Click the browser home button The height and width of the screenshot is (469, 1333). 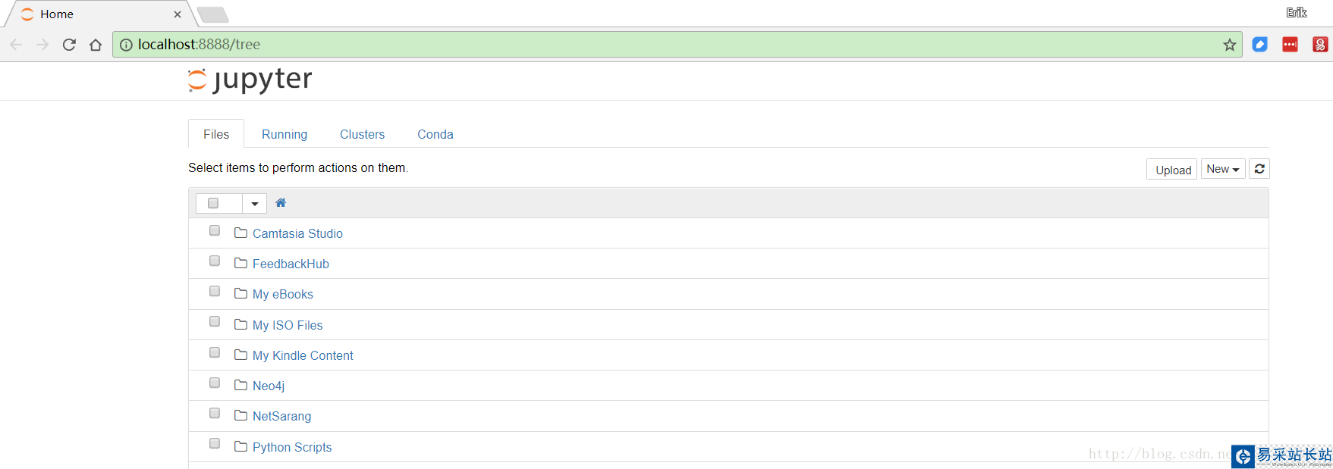point(96,45)
